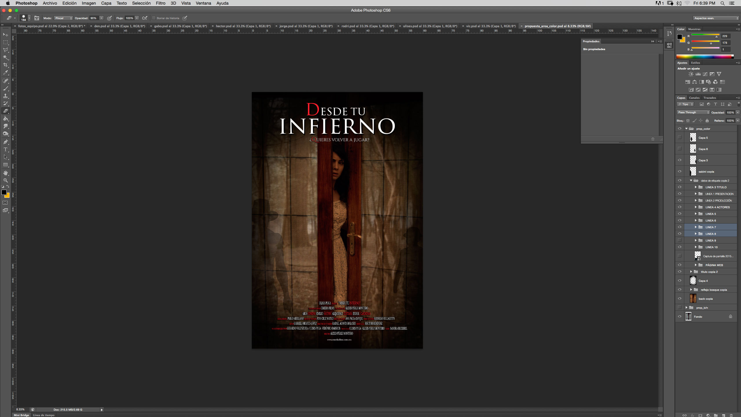
Task: Swap foreground and background colors icon
Action: coord(8,186)
